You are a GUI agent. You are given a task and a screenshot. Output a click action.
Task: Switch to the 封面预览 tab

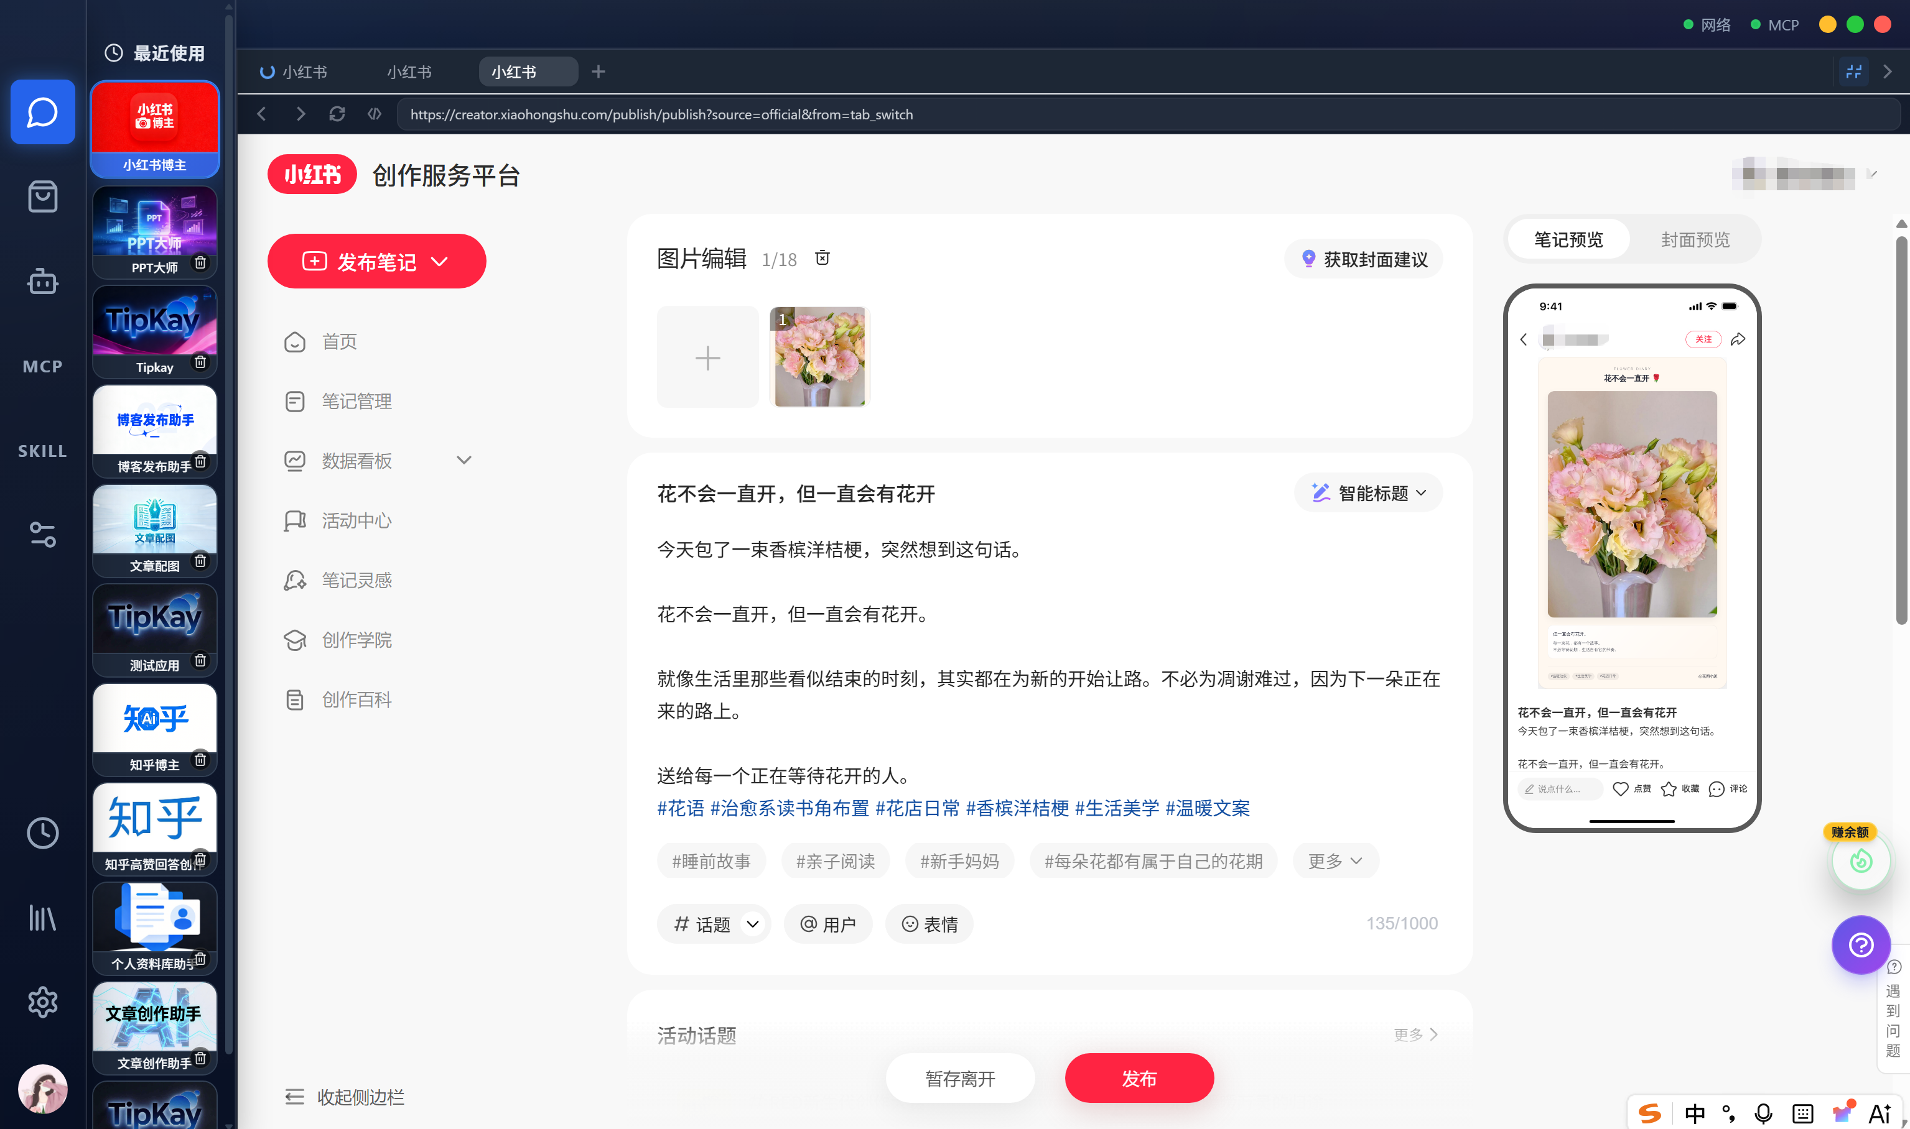coord(1695,239)
